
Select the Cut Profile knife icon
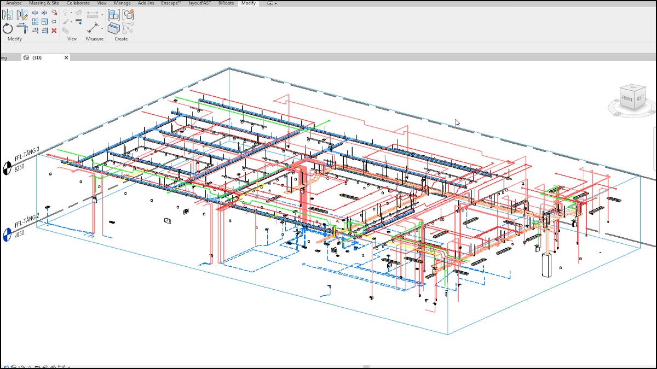coord(66,21)
